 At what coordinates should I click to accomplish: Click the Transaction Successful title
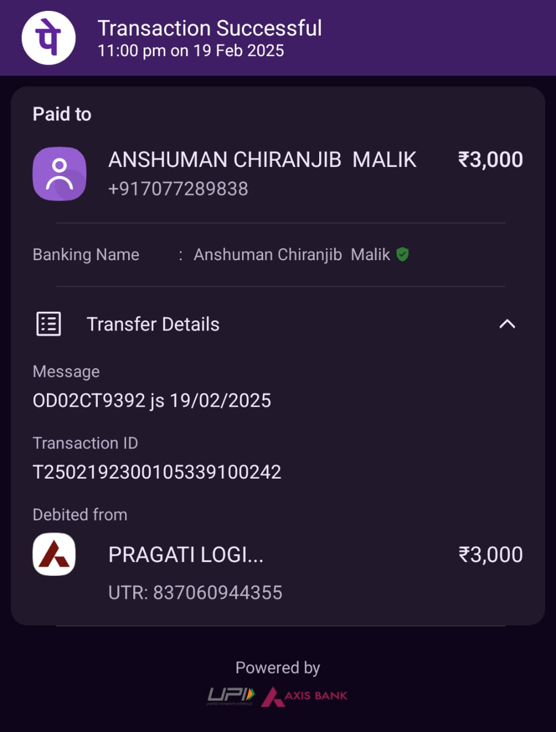[x=209, y=28]
